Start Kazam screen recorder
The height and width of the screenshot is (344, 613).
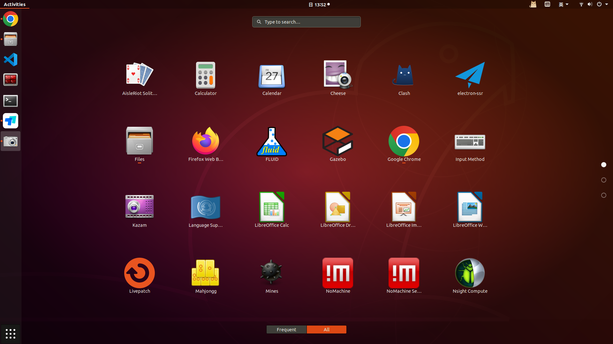[140, 207]
